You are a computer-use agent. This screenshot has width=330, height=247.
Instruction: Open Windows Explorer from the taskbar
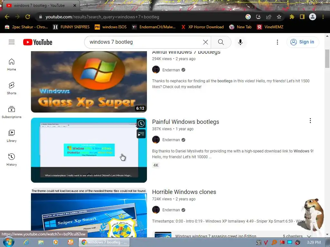coord(41,242)
